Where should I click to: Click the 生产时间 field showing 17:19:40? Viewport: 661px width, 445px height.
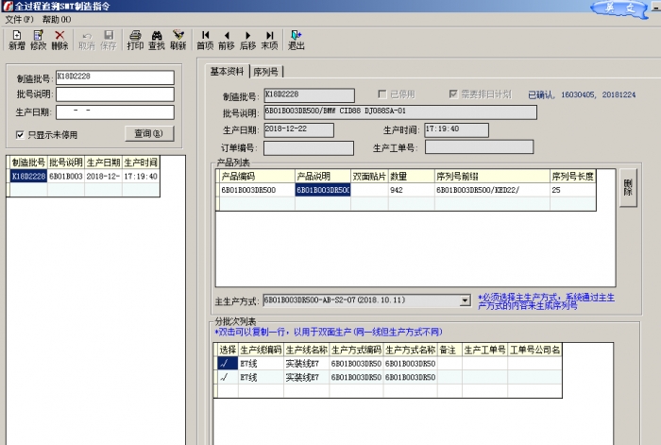[x=456, y=130]
